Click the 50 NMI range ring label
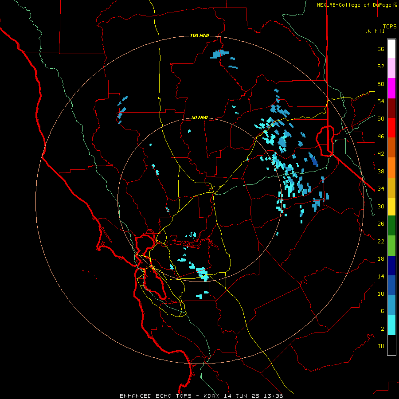 pyautogui.click(x=199, y=117)
